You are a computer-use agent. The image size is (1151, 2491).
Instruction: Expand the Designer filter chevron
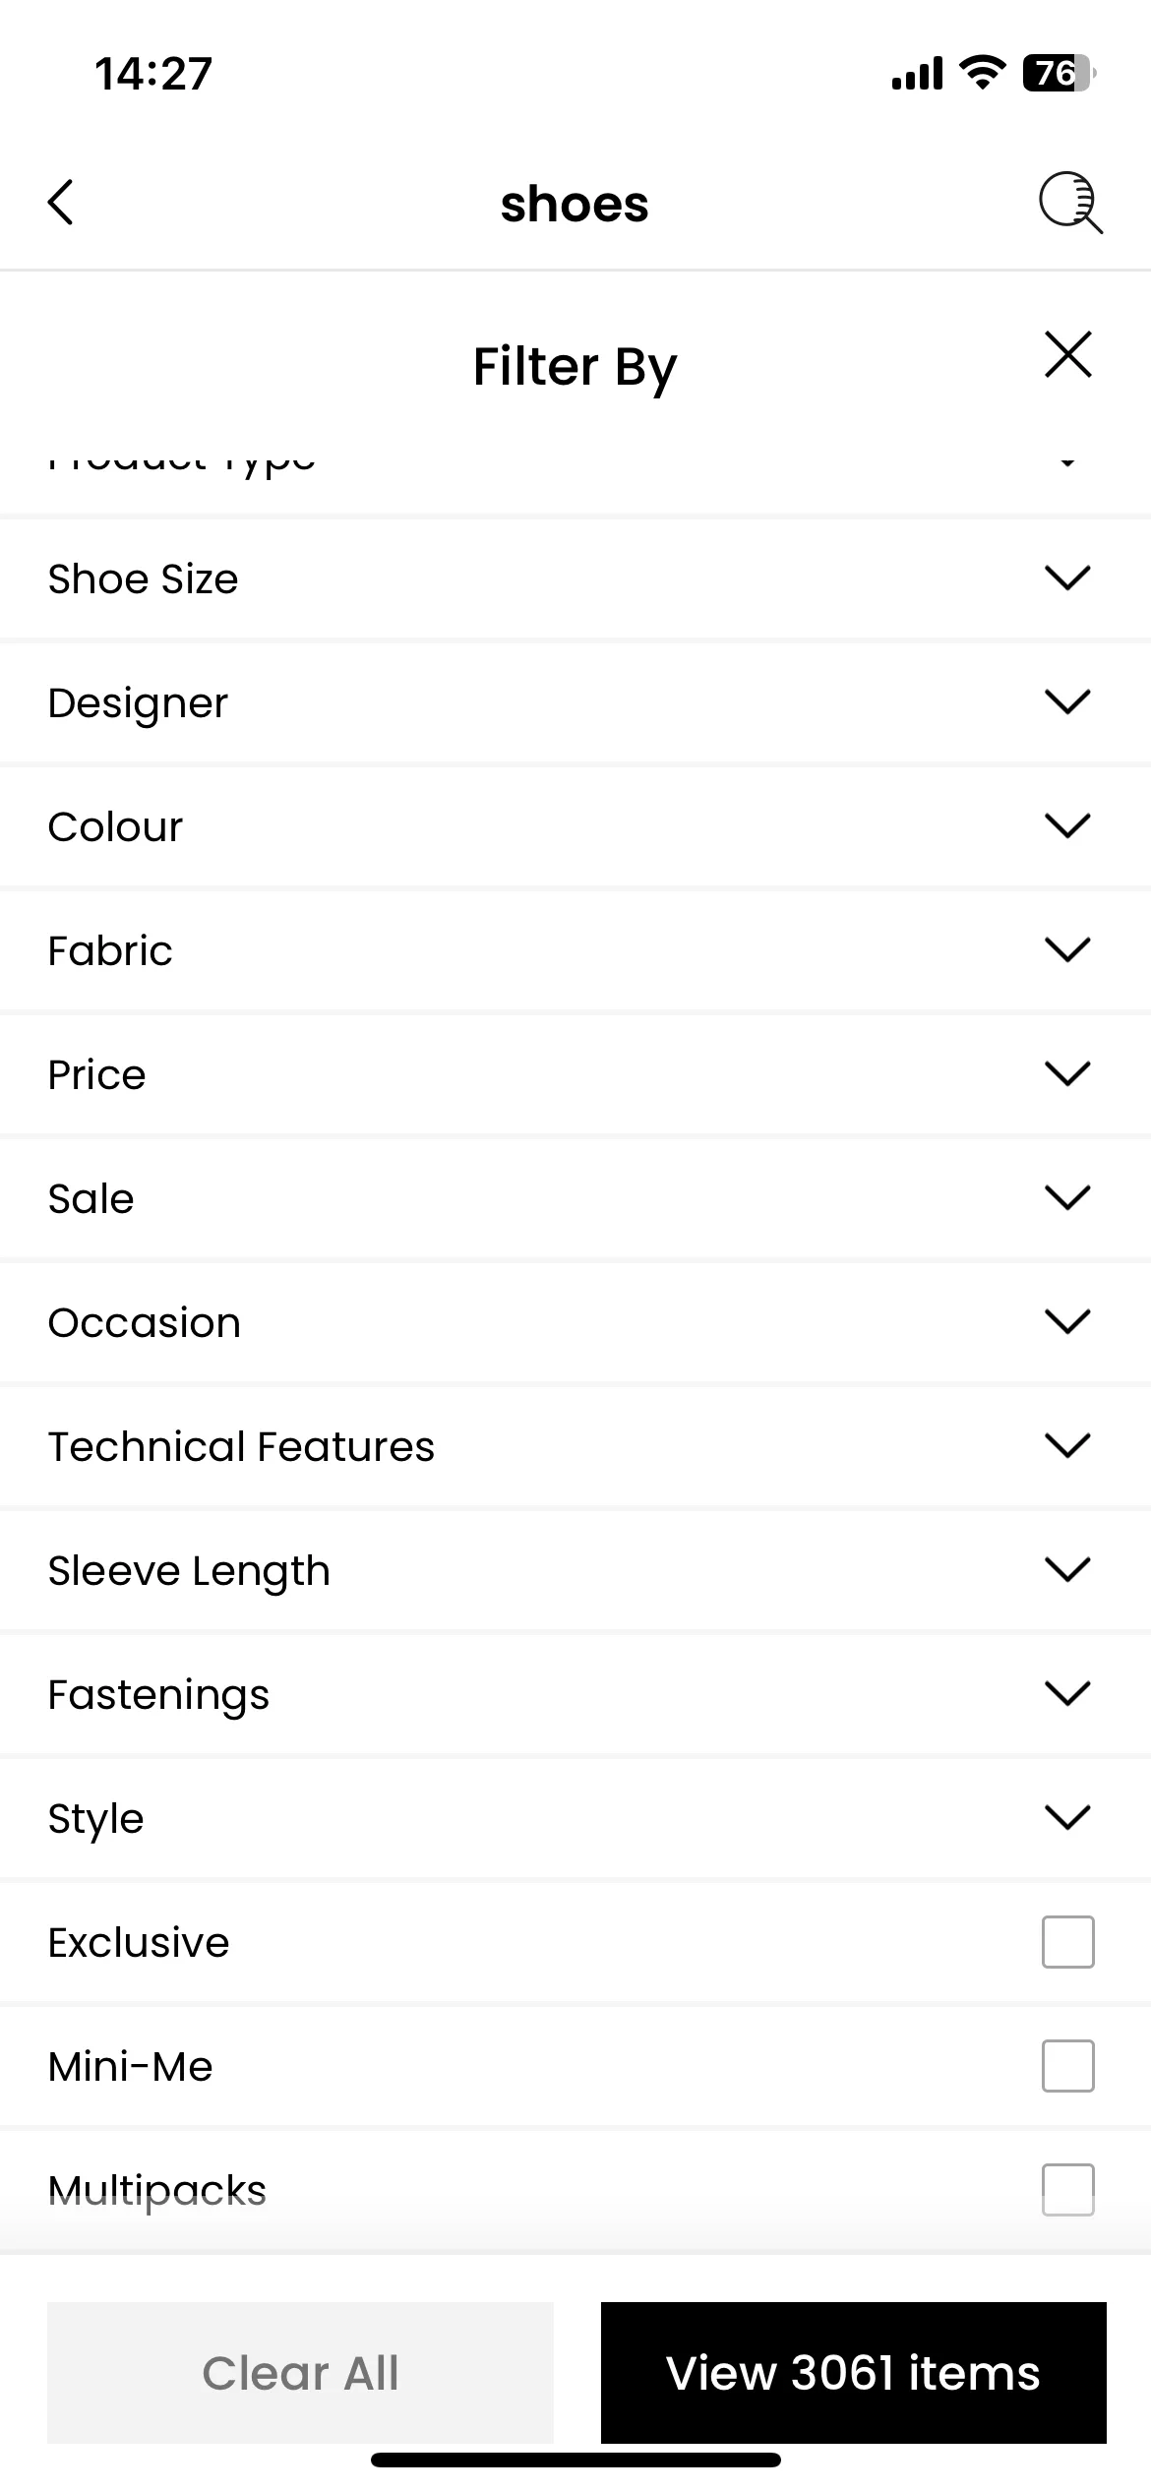click(1068, 701)
